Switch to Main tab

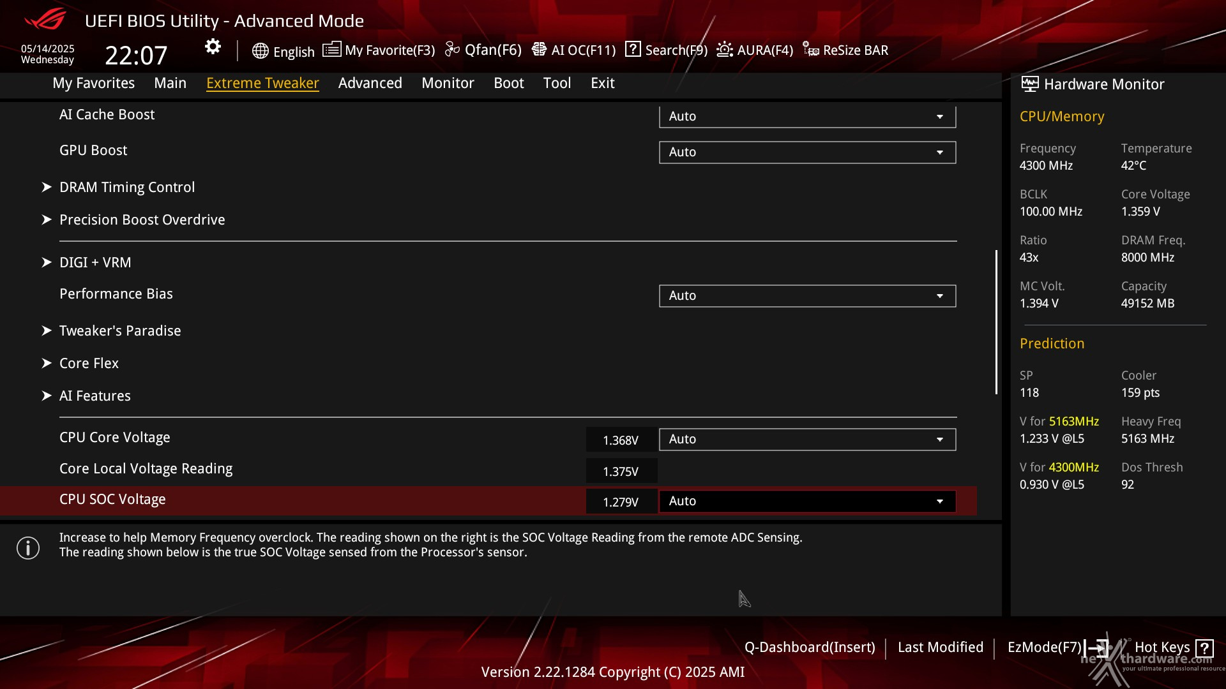click(x=170, y=83)
